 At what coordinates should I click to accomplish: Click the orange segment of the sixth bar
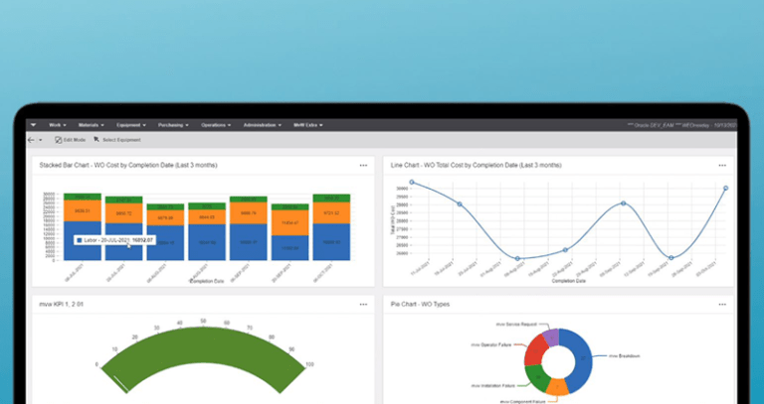coord(289,222)
